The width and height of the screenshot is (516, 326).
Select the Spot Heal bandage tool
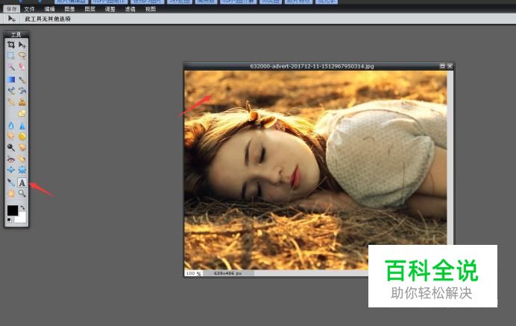pos(22,159)
